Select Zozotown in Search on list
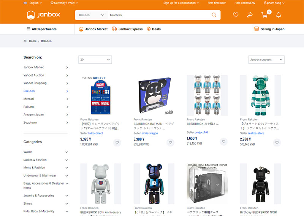Image resolution: width=304 pixels, height=216 pixels. click(46, 123)
